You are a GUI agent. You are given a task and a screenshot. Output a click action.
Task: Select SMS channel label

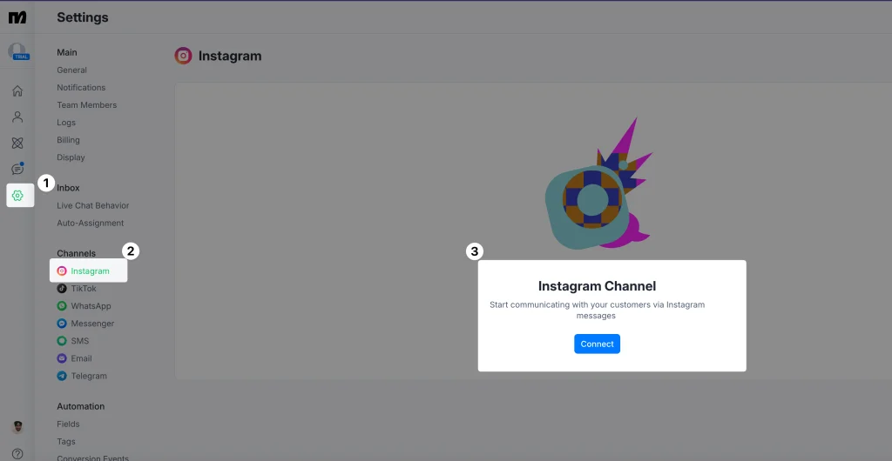click(79, 341)
